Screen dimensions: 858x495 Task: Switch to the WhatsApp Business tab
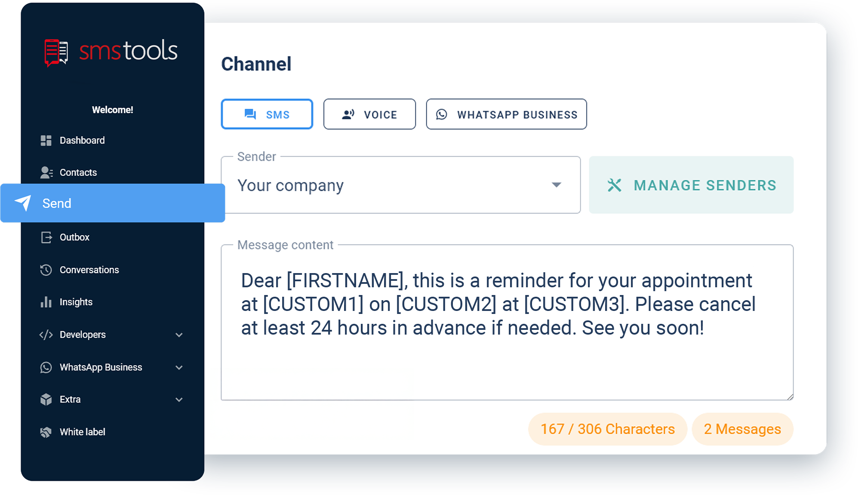click(507, 114)
